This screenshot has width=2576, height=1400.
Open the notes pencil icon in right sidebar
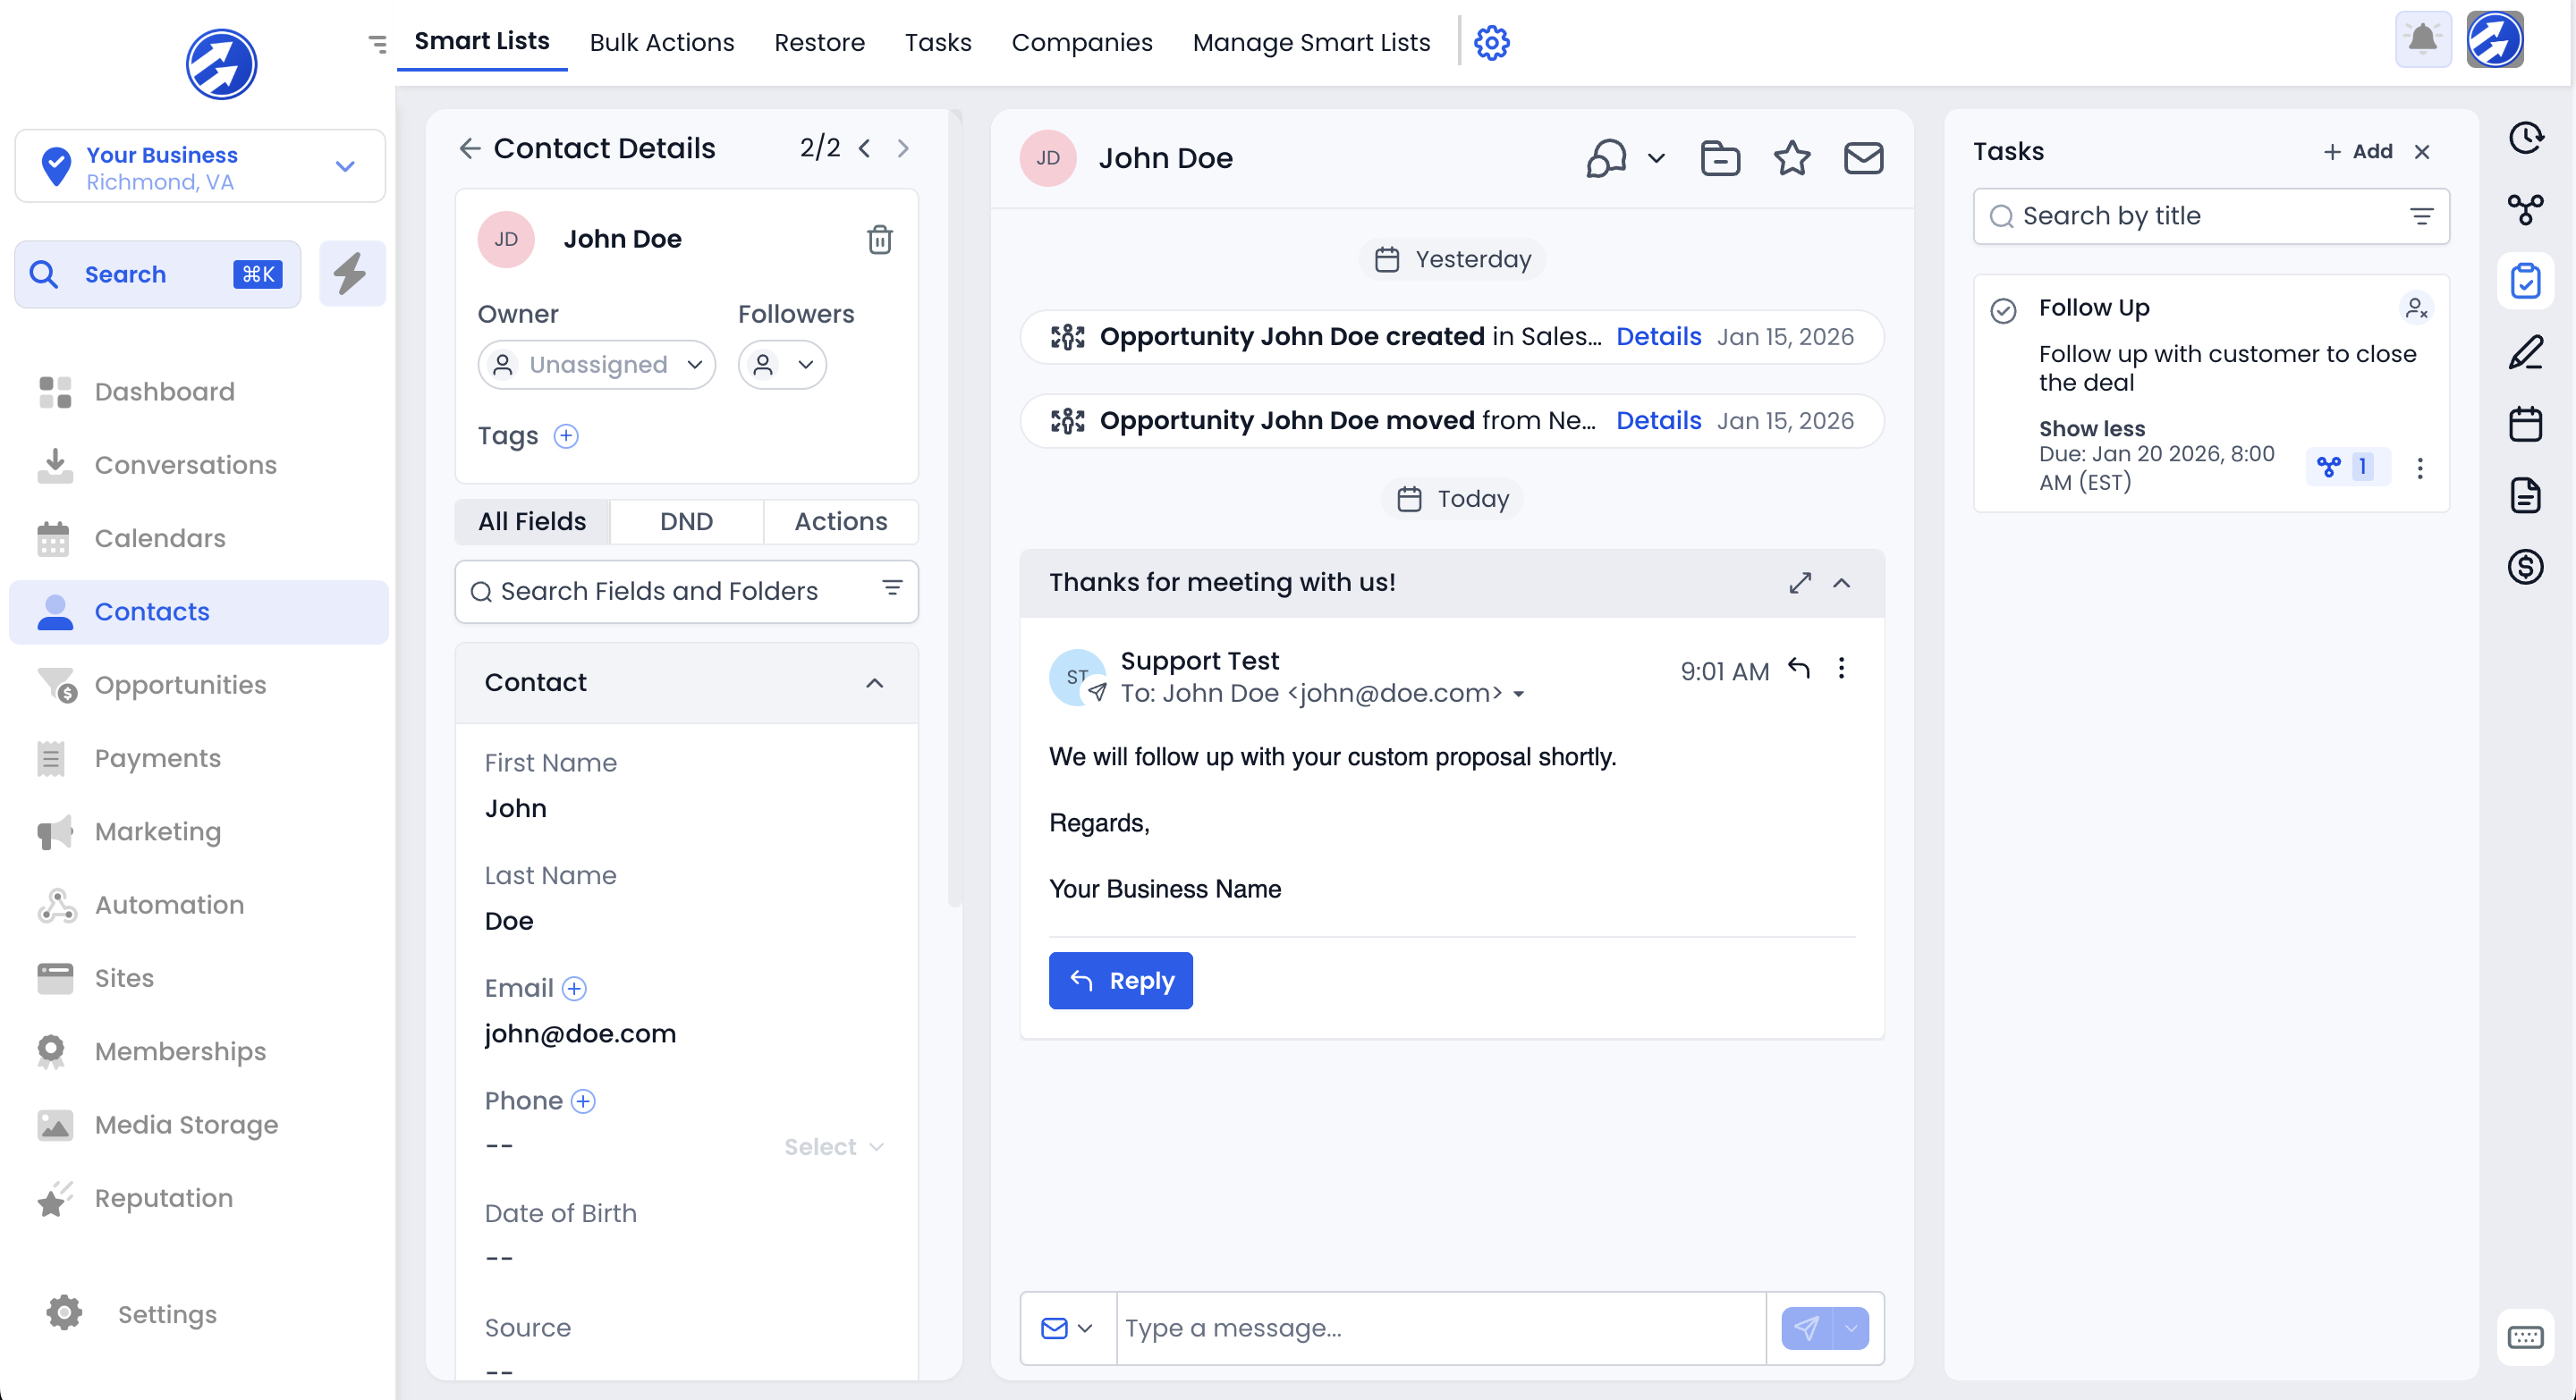[2525, 351]
